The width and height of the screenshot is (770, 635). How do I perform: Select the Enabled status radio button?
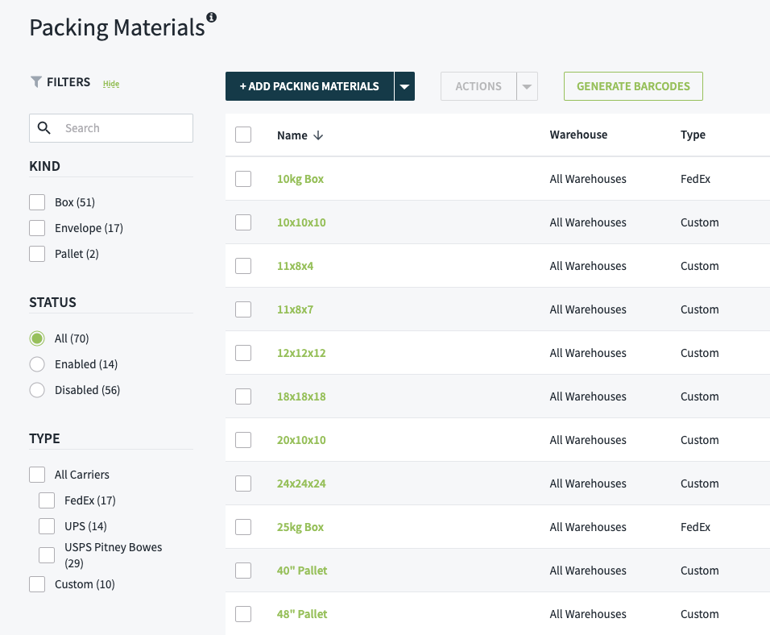pos(36,363)
